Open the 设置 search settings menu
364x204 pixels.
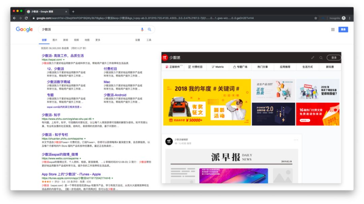pyautogui.click(x=138, y=40)
